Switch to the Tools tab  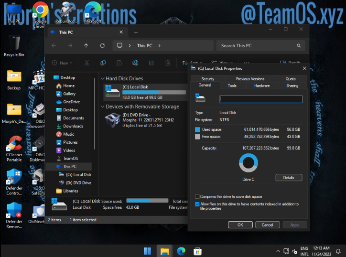tap(232, 86)
